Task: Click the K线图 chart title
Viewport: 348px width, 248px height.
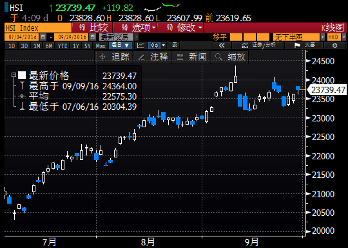Action: 333,28
